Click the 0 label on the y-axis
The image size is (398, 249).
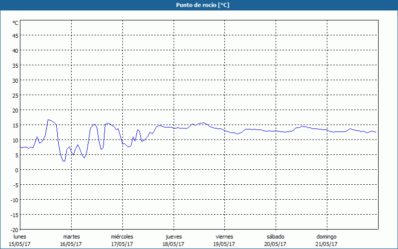(17, 170)
